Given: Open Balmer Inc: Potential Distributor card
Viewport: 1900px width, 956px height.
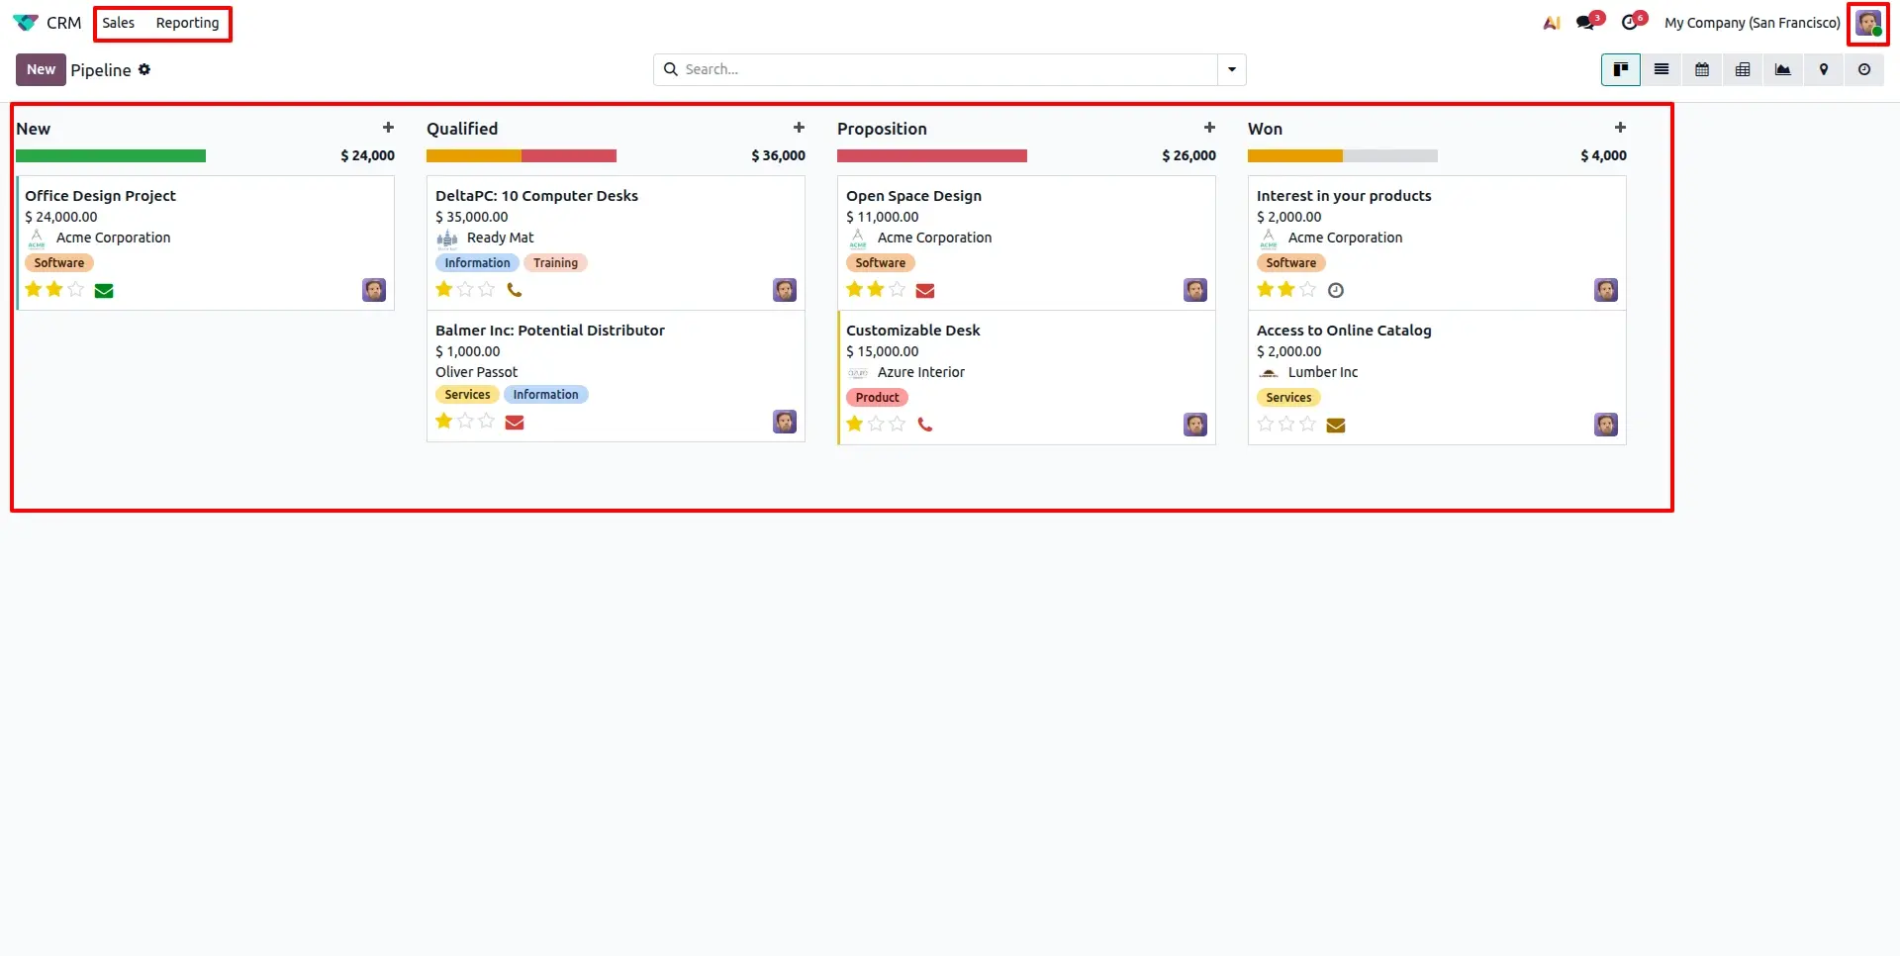Looking at the screenshot, I should click(616, 376).
